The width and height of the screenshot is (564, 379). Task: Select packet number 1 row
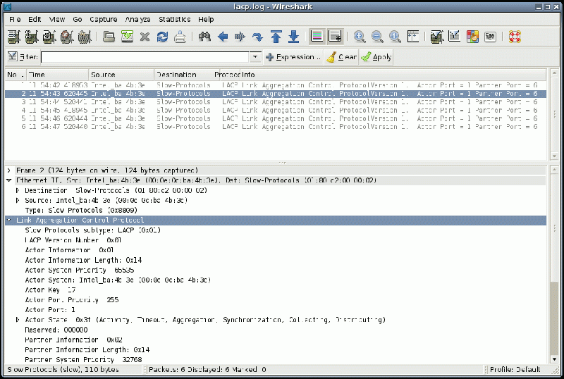[276, 85]
